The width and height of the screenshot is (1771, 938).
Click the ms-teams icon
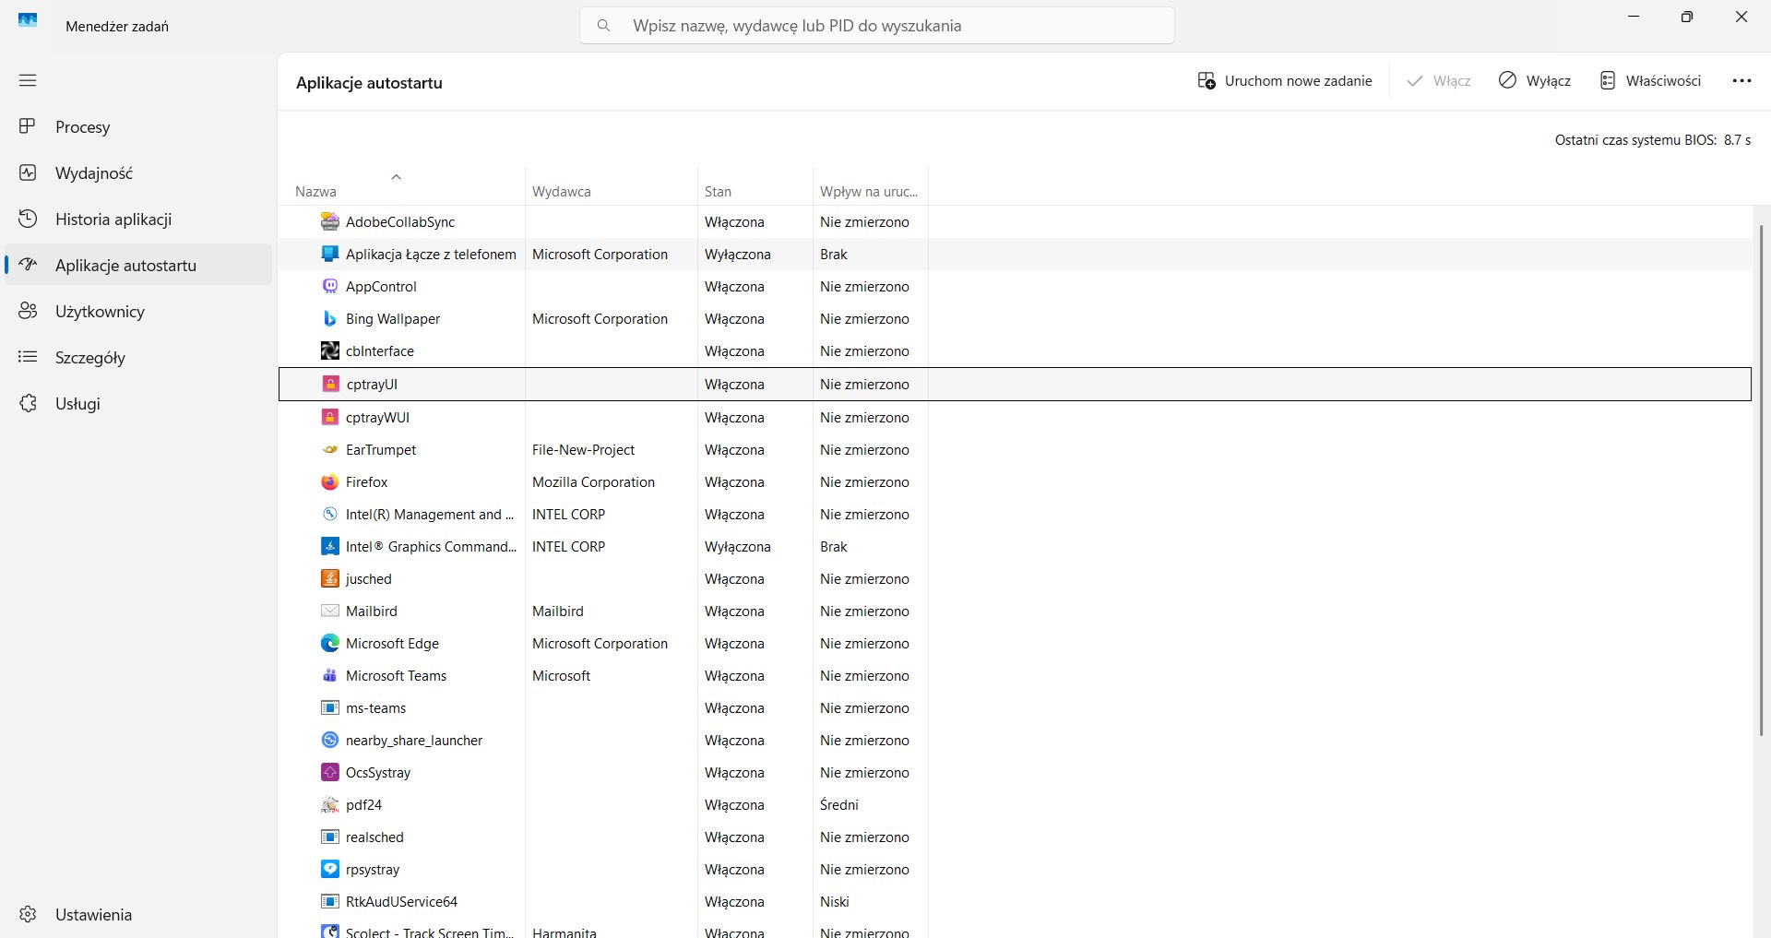click(329, 707)
